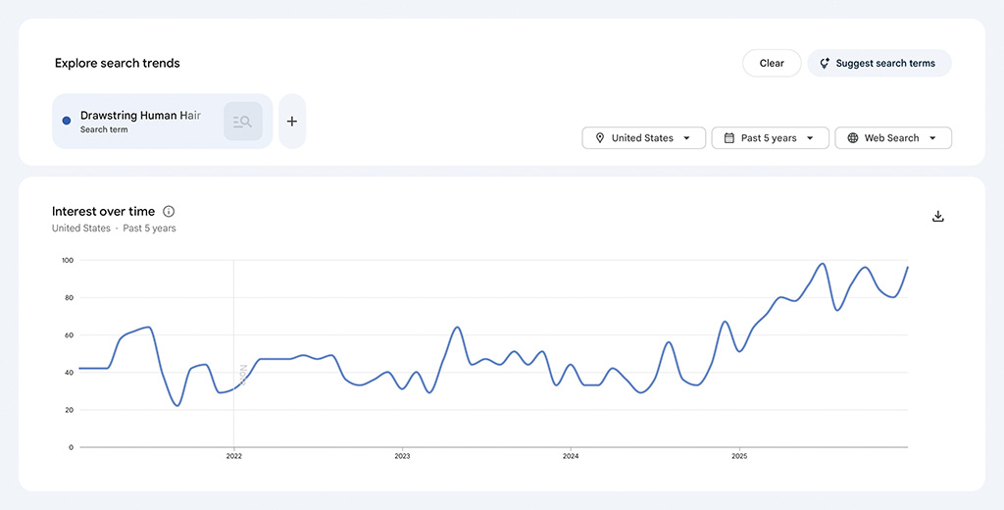The width and height of the screenshot is (1004, 510).
Task: Open the info icon beside Interest over time
Action: [x=169, y=212]
